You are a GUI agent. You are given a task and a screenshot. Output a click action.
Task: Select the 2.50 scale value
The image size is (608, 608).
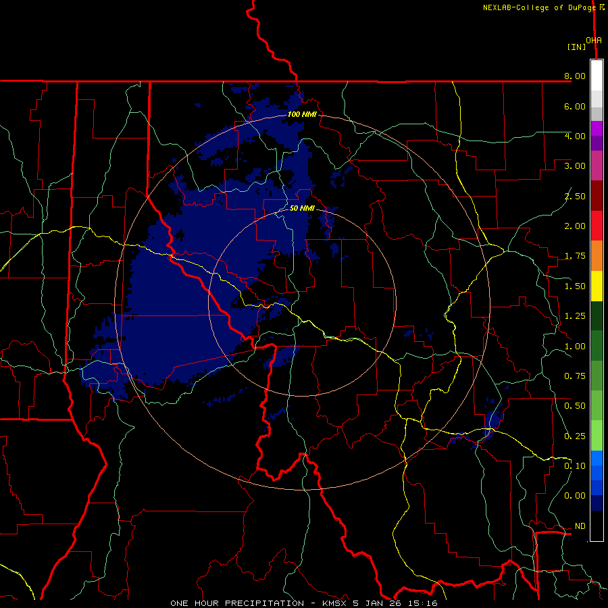pyautogui.click(x=575, y=196)
